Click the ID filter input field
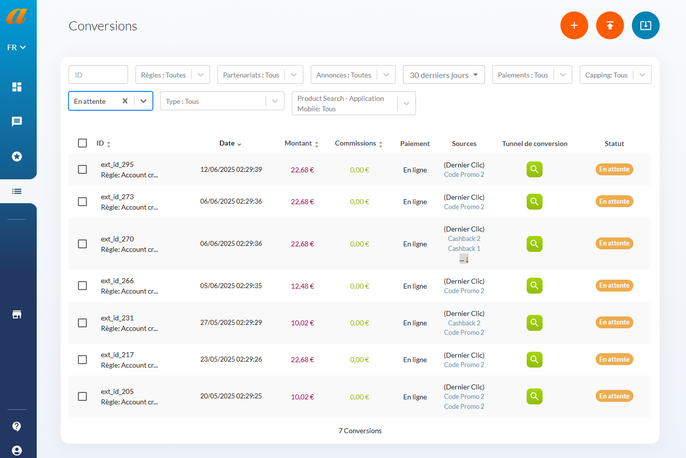 98,75
